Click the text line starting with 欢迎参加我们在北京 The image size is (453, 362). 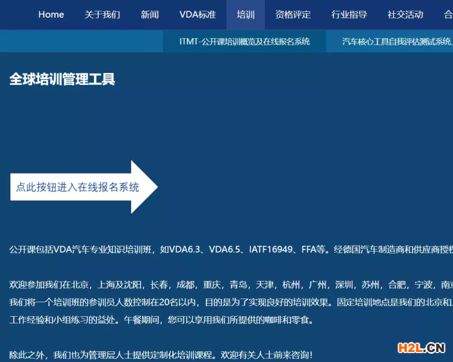click(x=226, y=285)
